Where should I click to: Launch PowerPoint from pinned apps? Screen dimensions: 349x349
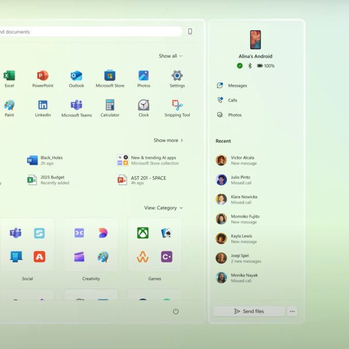coord(42,76)
